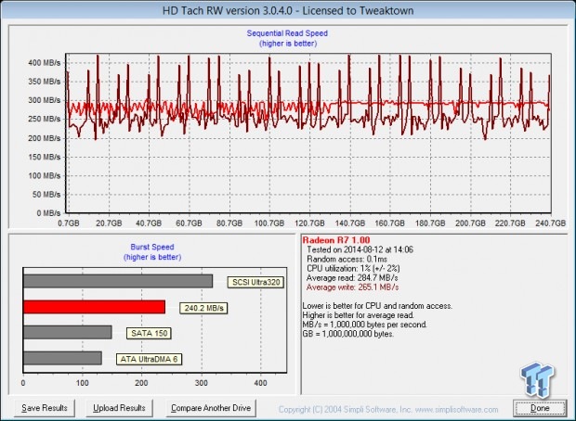
Task: Click the Radeon R7 1.00 drive name
Action: pos(336,240)
